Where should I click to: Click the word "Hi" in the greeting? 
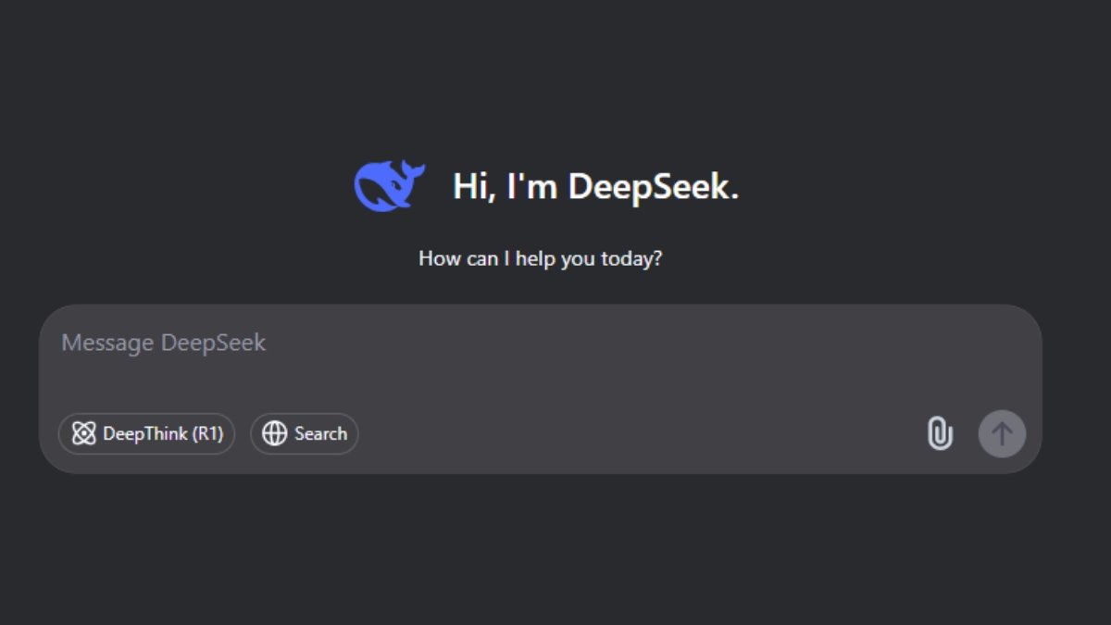pyautogui.click(x=468, y=187)
